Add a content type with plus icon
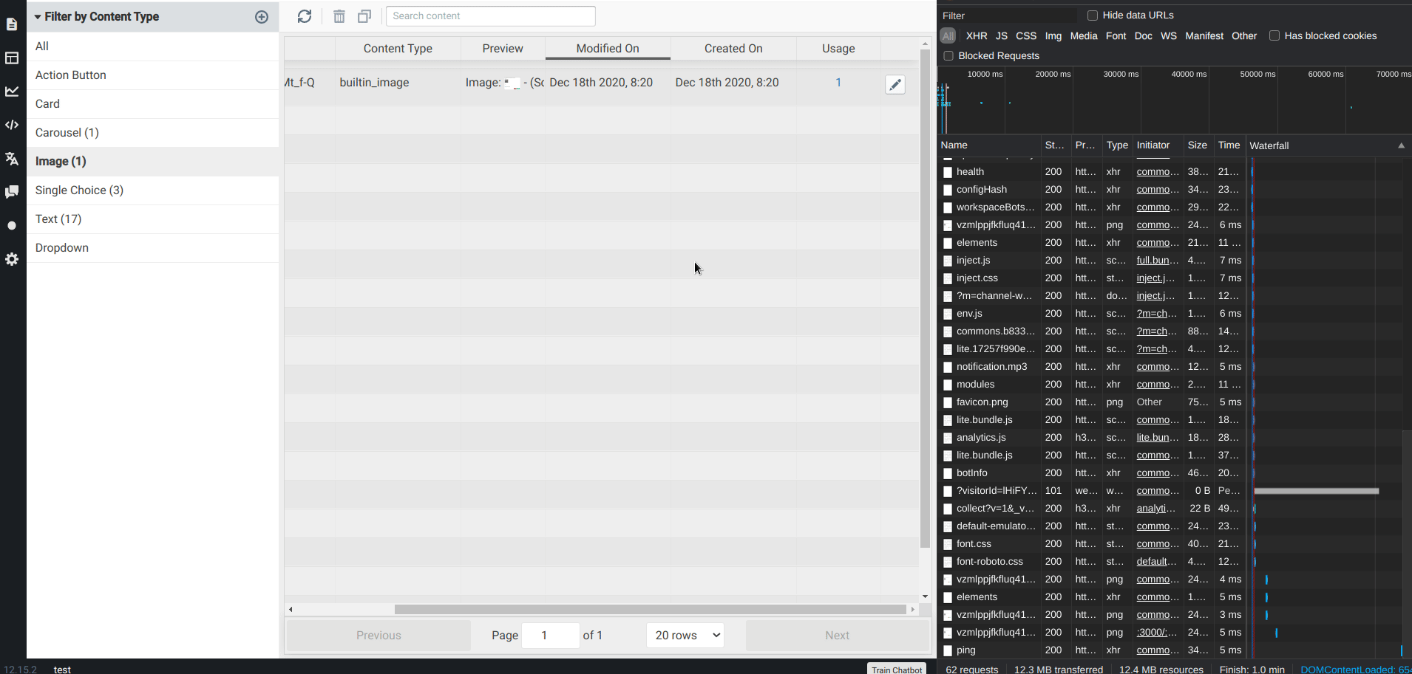Image resolution: width=1412 pixels, height=674 pixels. pos(262,17)
